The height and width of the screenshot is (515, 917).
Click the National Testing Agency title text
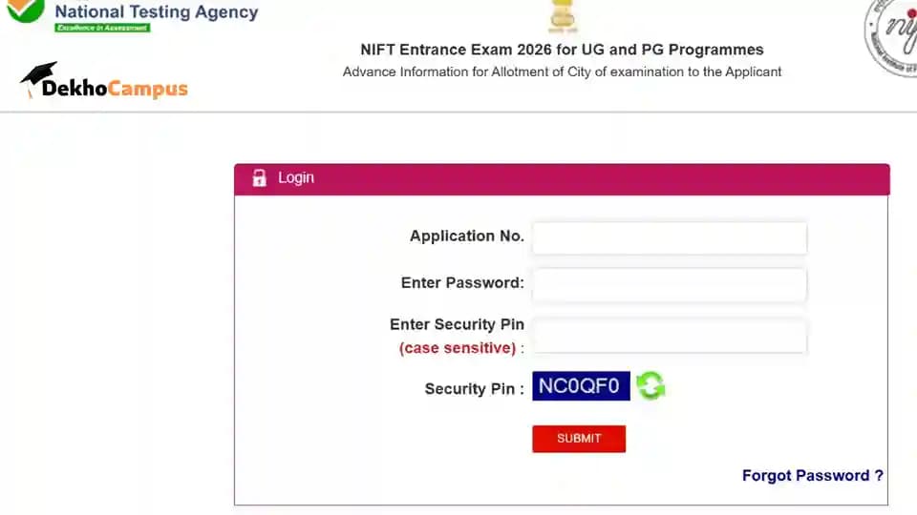pos(157,12)
